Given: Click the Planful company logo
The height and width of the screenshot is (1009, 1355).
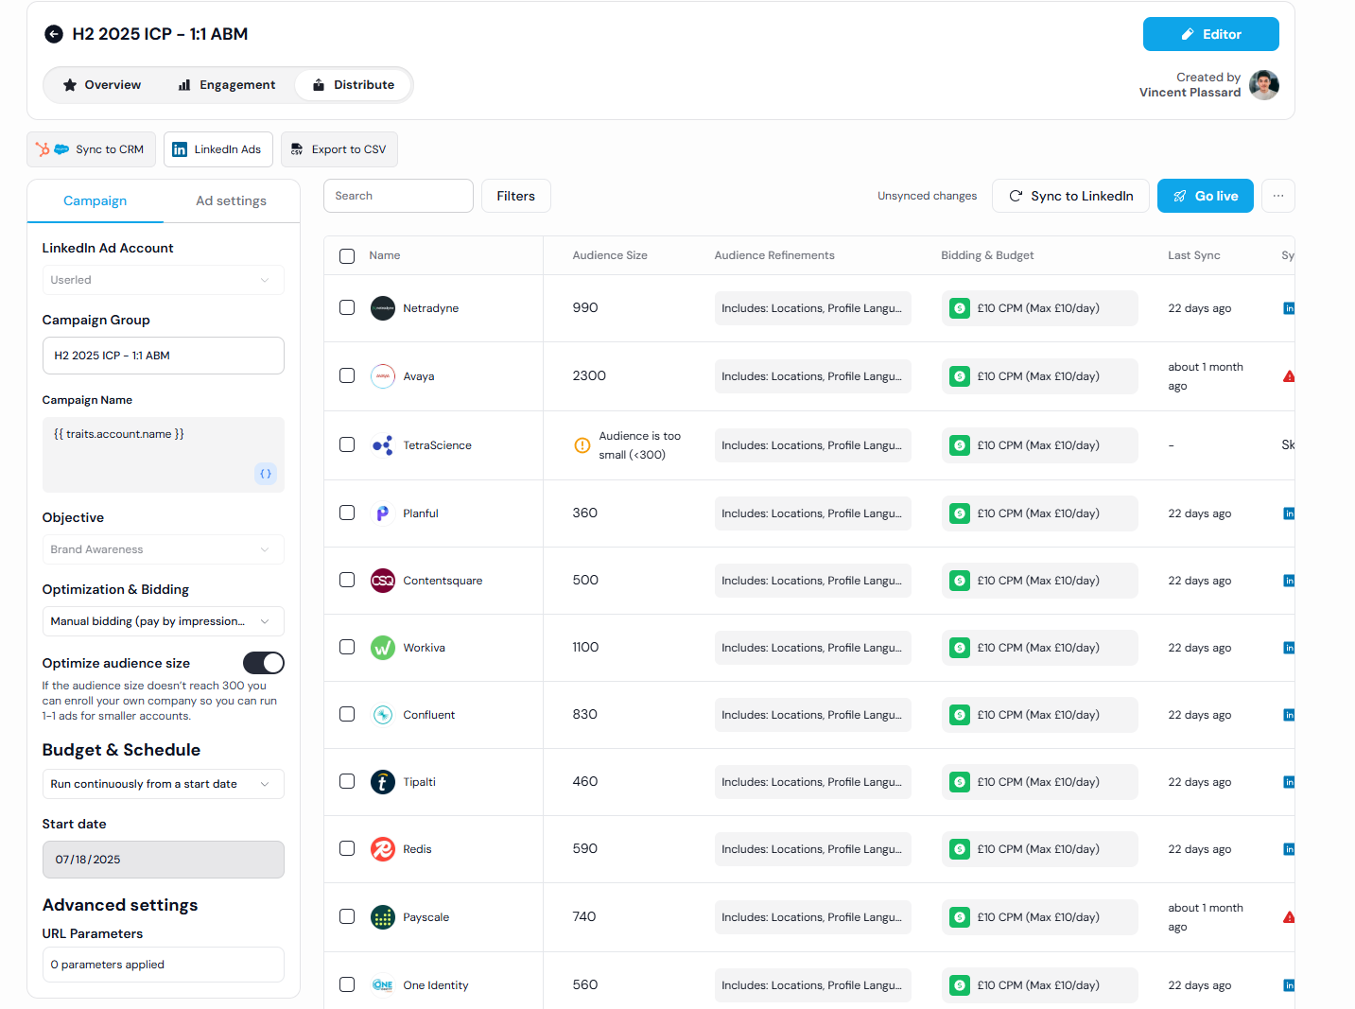Looking at the screenshot, I should 383,513.
